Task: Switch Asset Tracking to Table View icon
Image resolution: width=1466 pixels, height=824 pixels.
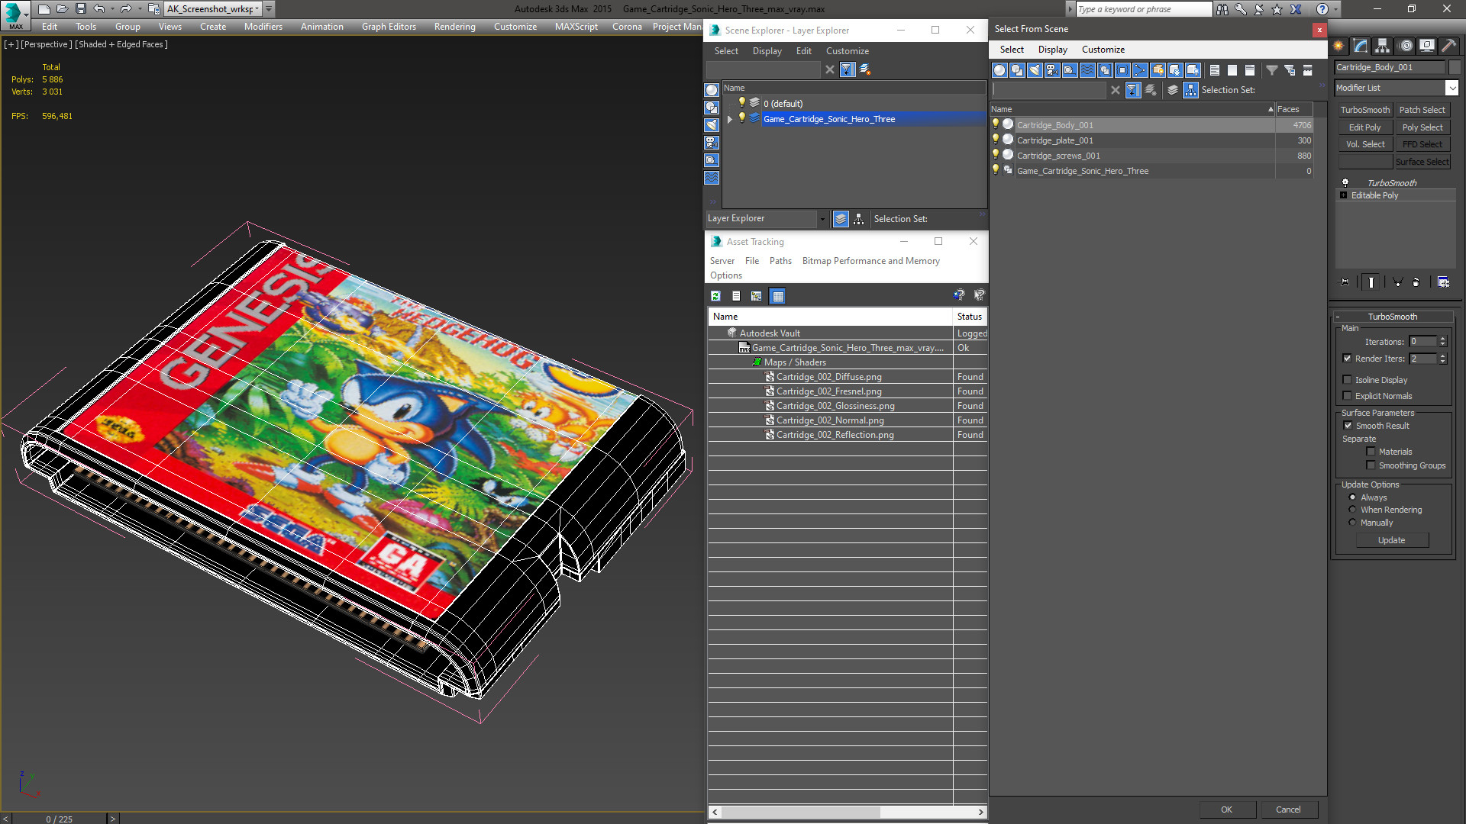Action: [x=777, y=296]
